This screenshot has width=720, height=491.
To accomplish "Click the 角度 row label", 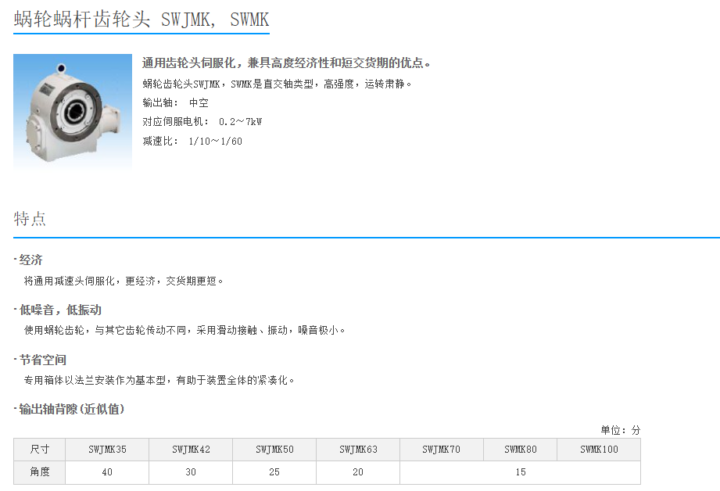I will point(39,472).
